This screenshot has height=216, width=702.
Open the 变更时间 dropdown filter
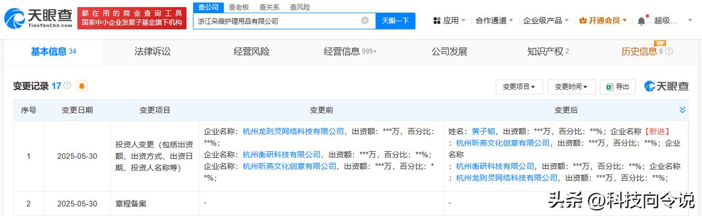click(x=571, y=87)
